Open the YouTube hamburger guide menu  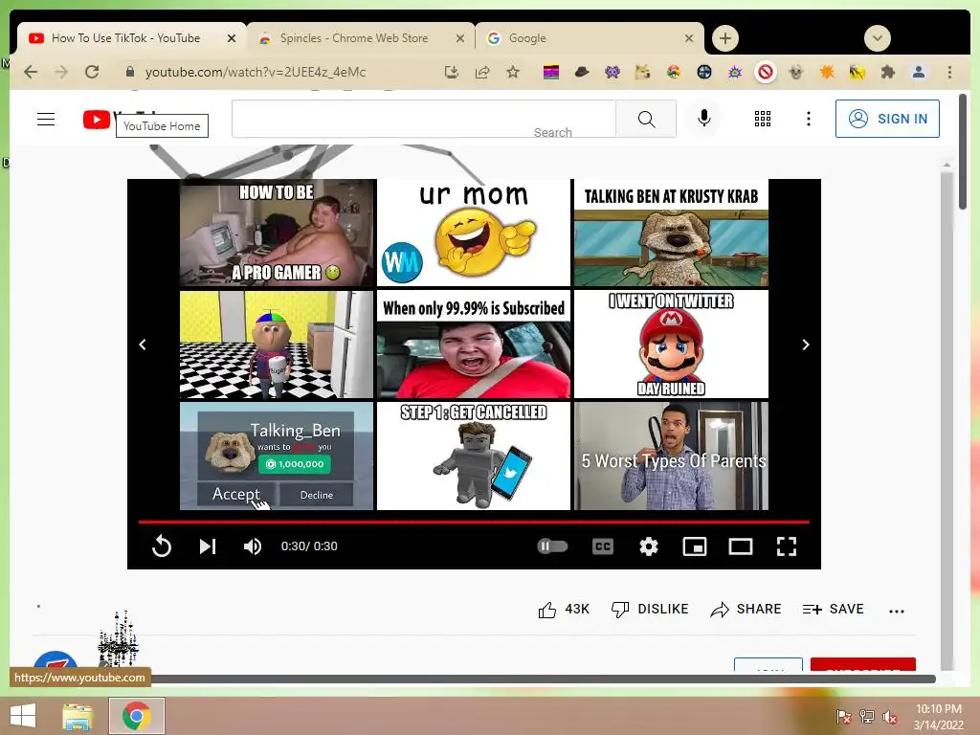tap(46, 119)
